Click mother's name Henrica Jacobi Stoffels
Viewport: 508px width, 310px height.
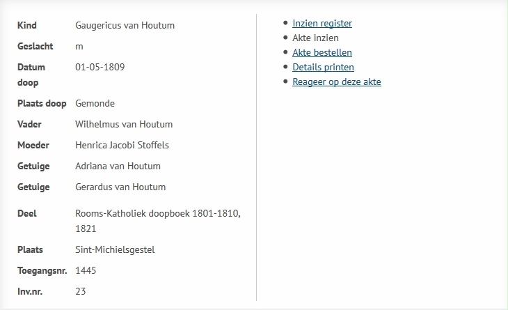tap(122, 146)
